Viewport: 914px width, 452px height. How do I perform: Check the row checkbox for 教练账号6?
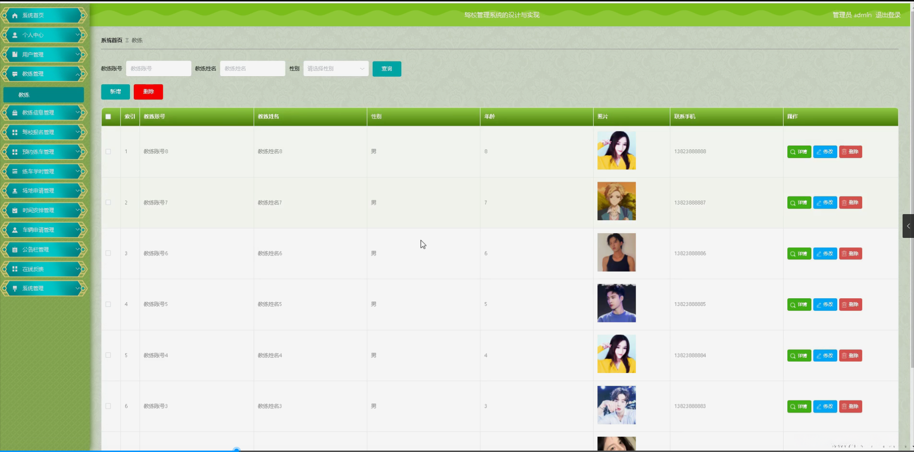(x=108, y=254)
